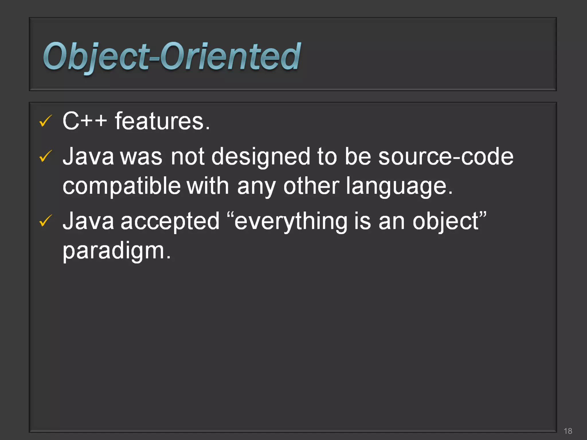The height and width of the screenshot is (440, 587).
Task: Click the word 'Oriented' in the title
Action: pos(231,56)
